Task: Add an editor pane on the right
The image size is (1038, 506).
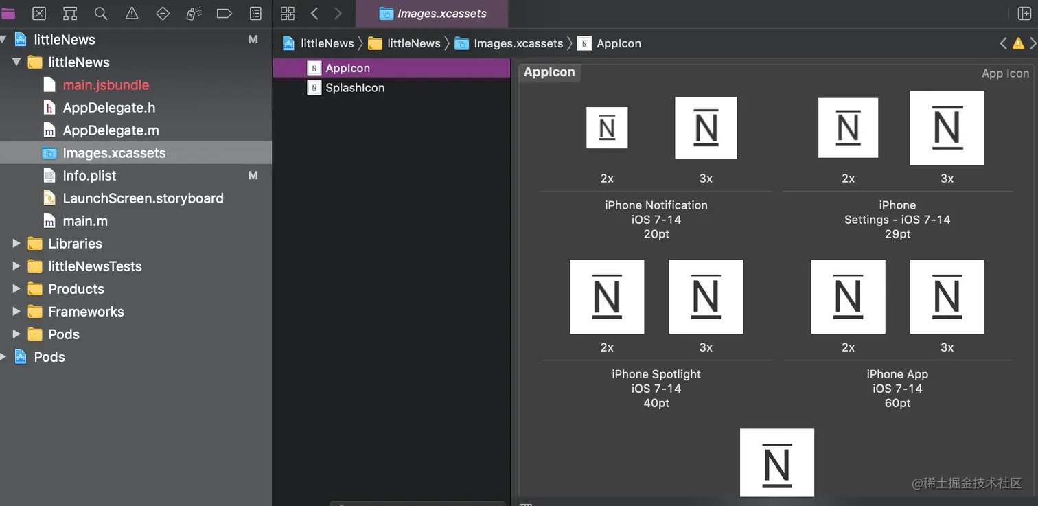Action: pos(1024,14)
